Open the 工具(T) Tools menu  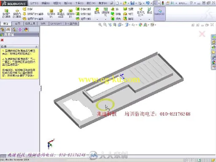79,3
